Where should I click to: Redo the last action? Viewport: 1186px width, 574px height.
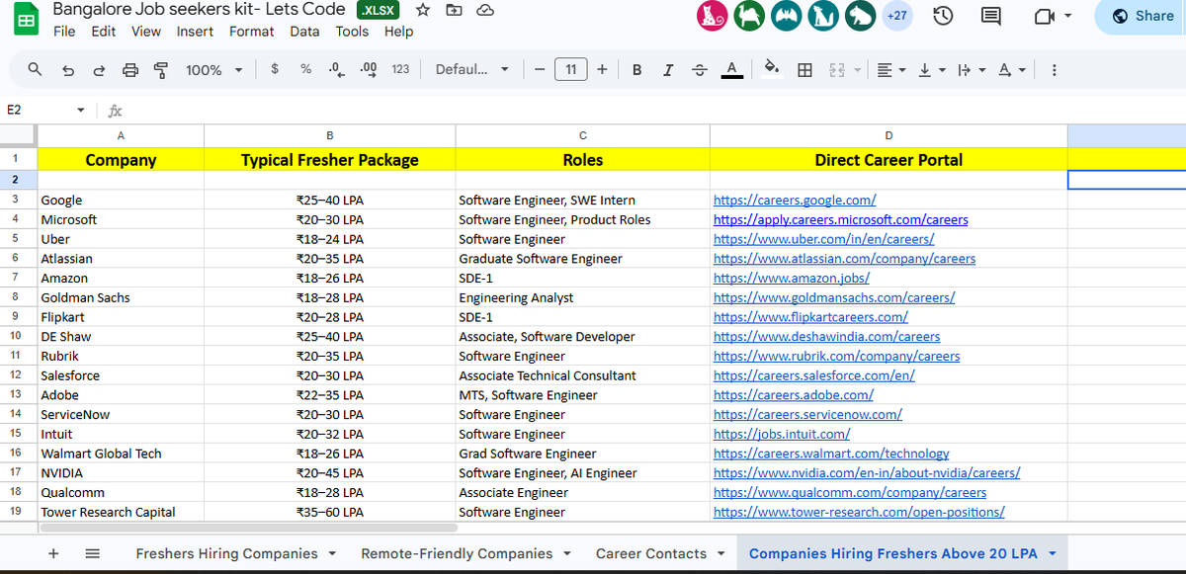click(x=99, y=70)
